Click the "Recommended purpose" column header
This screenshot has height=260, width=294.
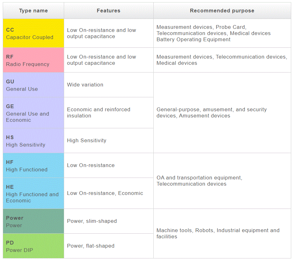click(222, 11)
